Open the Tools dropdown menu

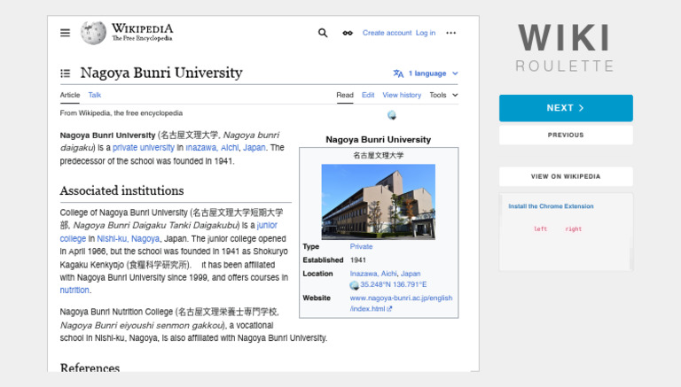coord(443,95)
